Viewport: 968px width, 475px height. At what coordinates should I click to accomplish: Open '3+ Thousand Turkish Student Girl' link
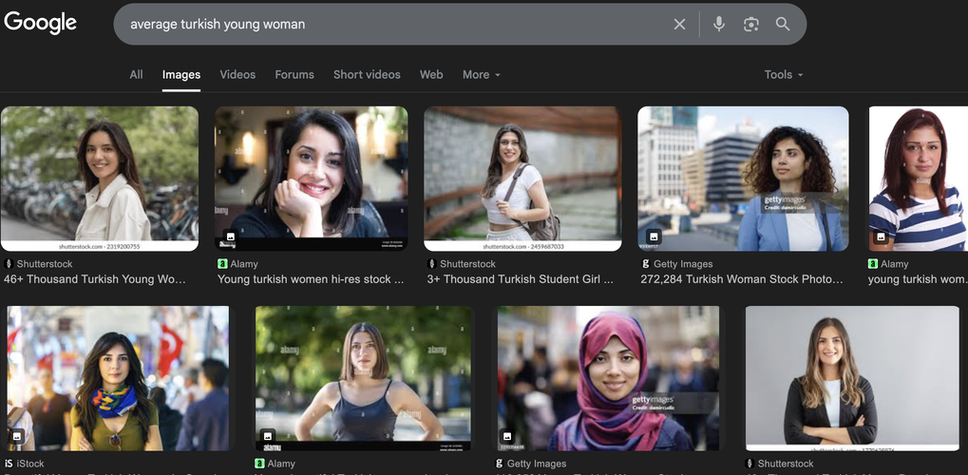pos(521,279)
